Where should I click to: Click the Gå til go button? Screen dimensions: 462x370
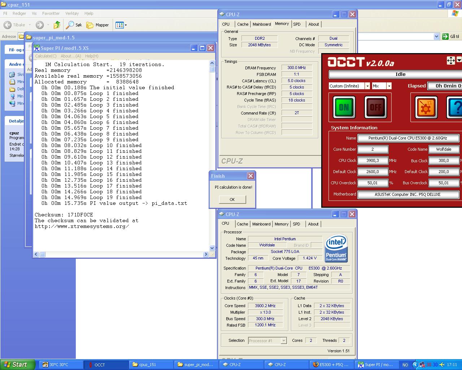(x=451, y=36)
